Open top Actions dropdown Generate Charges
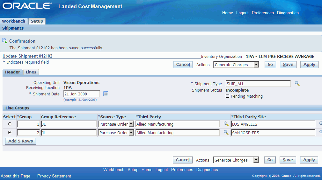This screenshot has height=180, width=322. point(236,65)
